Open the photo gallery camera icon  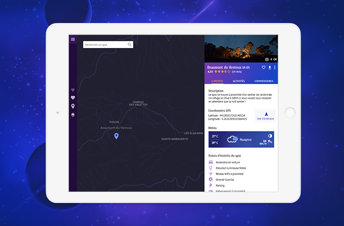point(267,59)
